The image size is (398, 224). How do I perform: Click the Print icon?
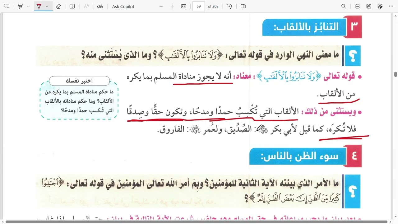[358, 6]
